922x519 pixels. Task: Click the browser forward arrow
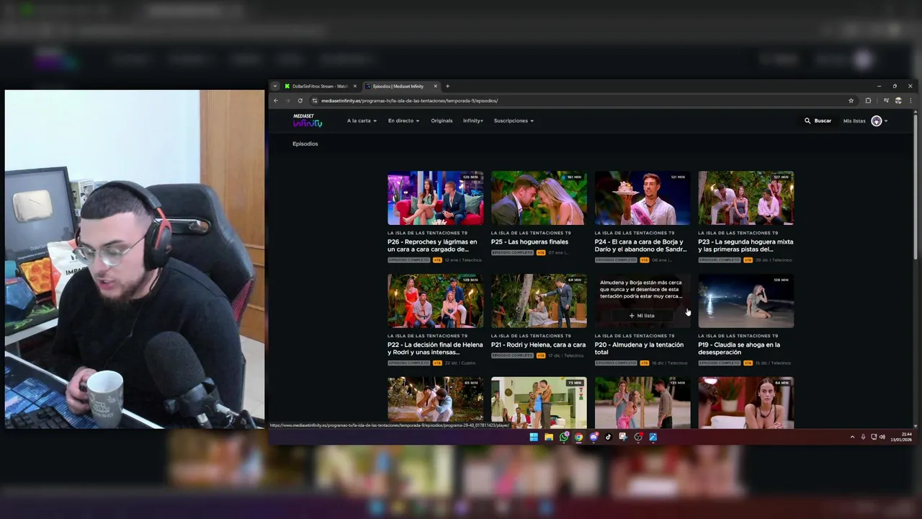pos(289,101)
